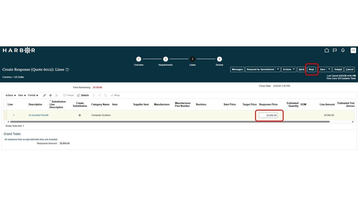Expand Respond by Spreadsheet dropdown arrow
This screenshot has width=358, height=201.
(278, 69)
